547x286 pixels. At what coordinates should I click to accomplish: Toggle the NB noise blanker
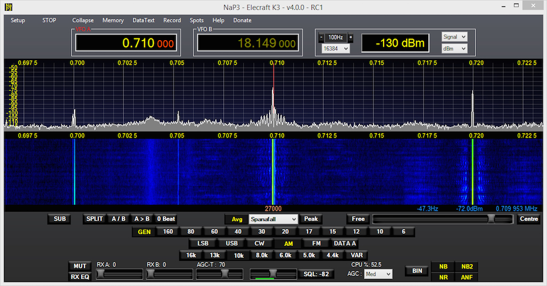[443, 267]
